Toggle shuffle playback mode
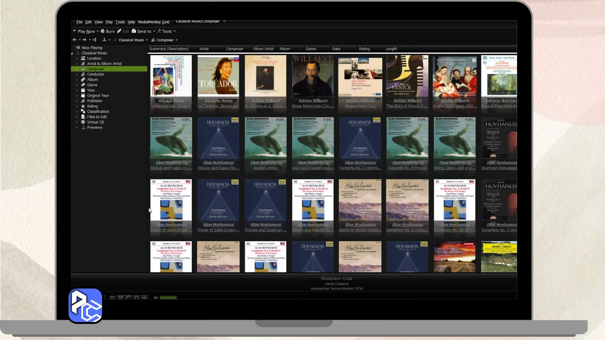The height and width of the screenshot is (340, 605). click(120, 297)
